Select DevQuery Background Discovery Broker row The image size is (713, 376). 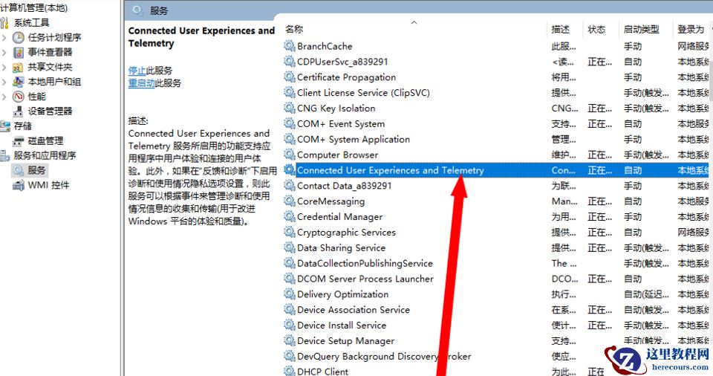pos(495,356)
